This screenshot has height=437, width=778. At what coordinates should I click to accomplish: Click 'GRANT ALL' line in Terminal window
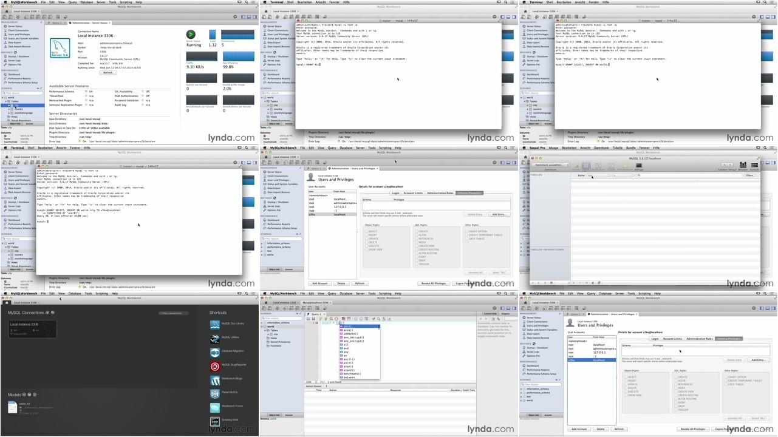click(x=309, y=64)
